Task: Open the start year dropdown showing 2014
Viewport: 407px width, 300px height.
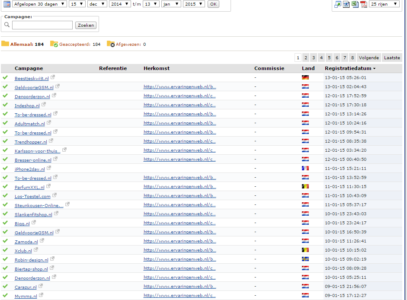Action: coord(120,4)
